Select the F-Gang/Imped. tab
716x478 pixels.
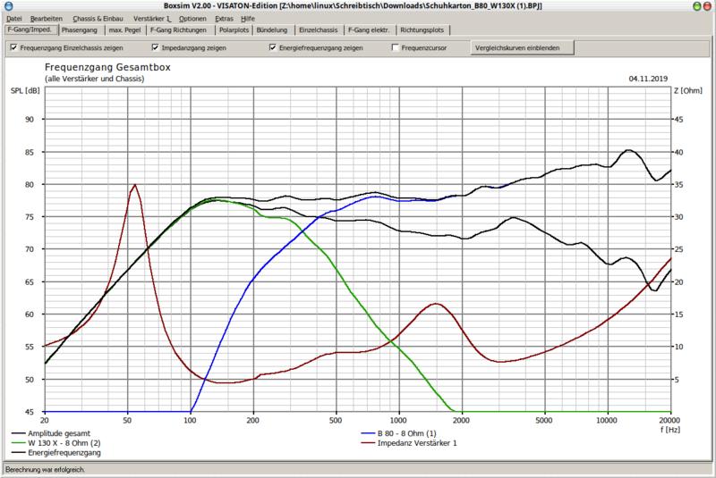31,29
